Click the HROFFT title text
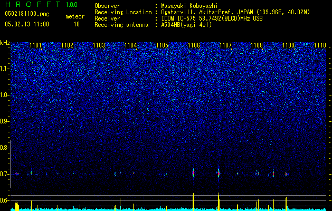The width and height of the screenshot is (332, 211). [33, 4]
